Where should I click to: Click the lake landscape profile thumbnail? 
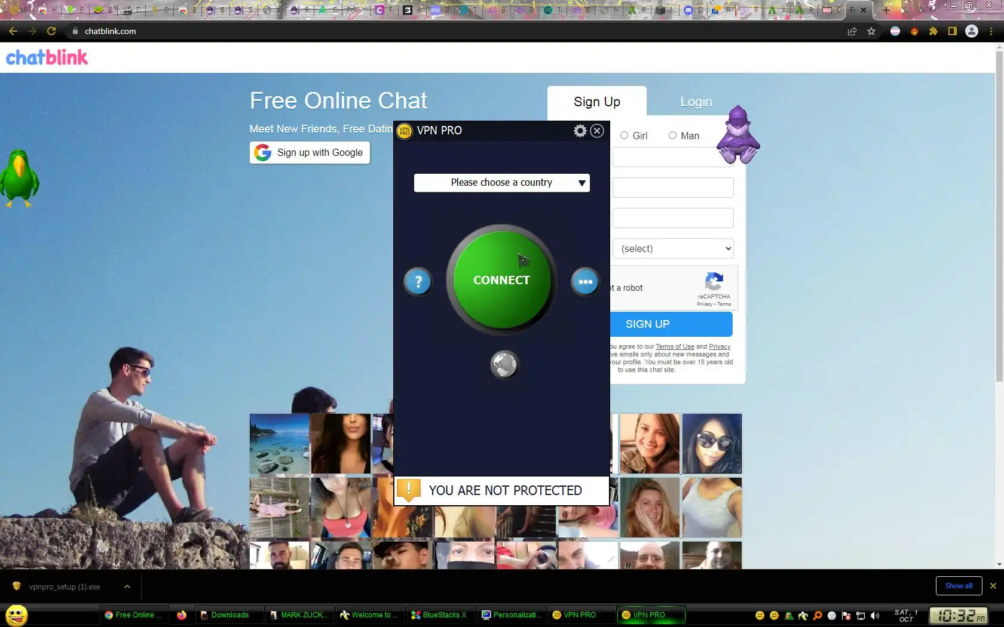click(280, 444)
